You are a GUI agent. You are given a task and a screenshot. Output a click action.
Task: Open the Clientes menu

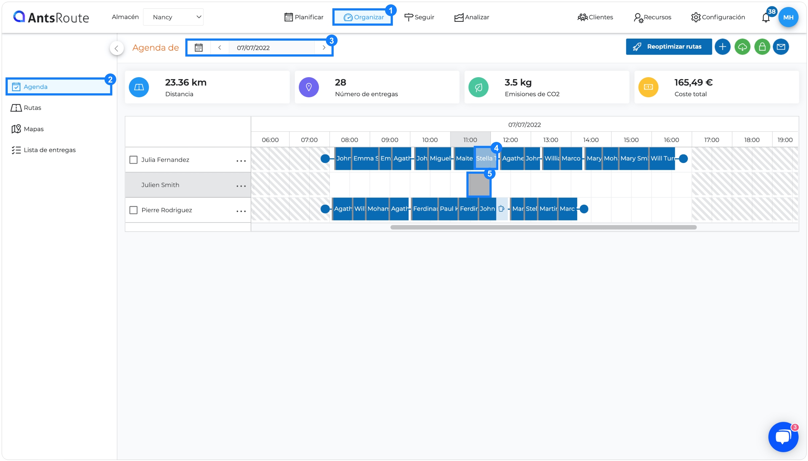point(595,17)
